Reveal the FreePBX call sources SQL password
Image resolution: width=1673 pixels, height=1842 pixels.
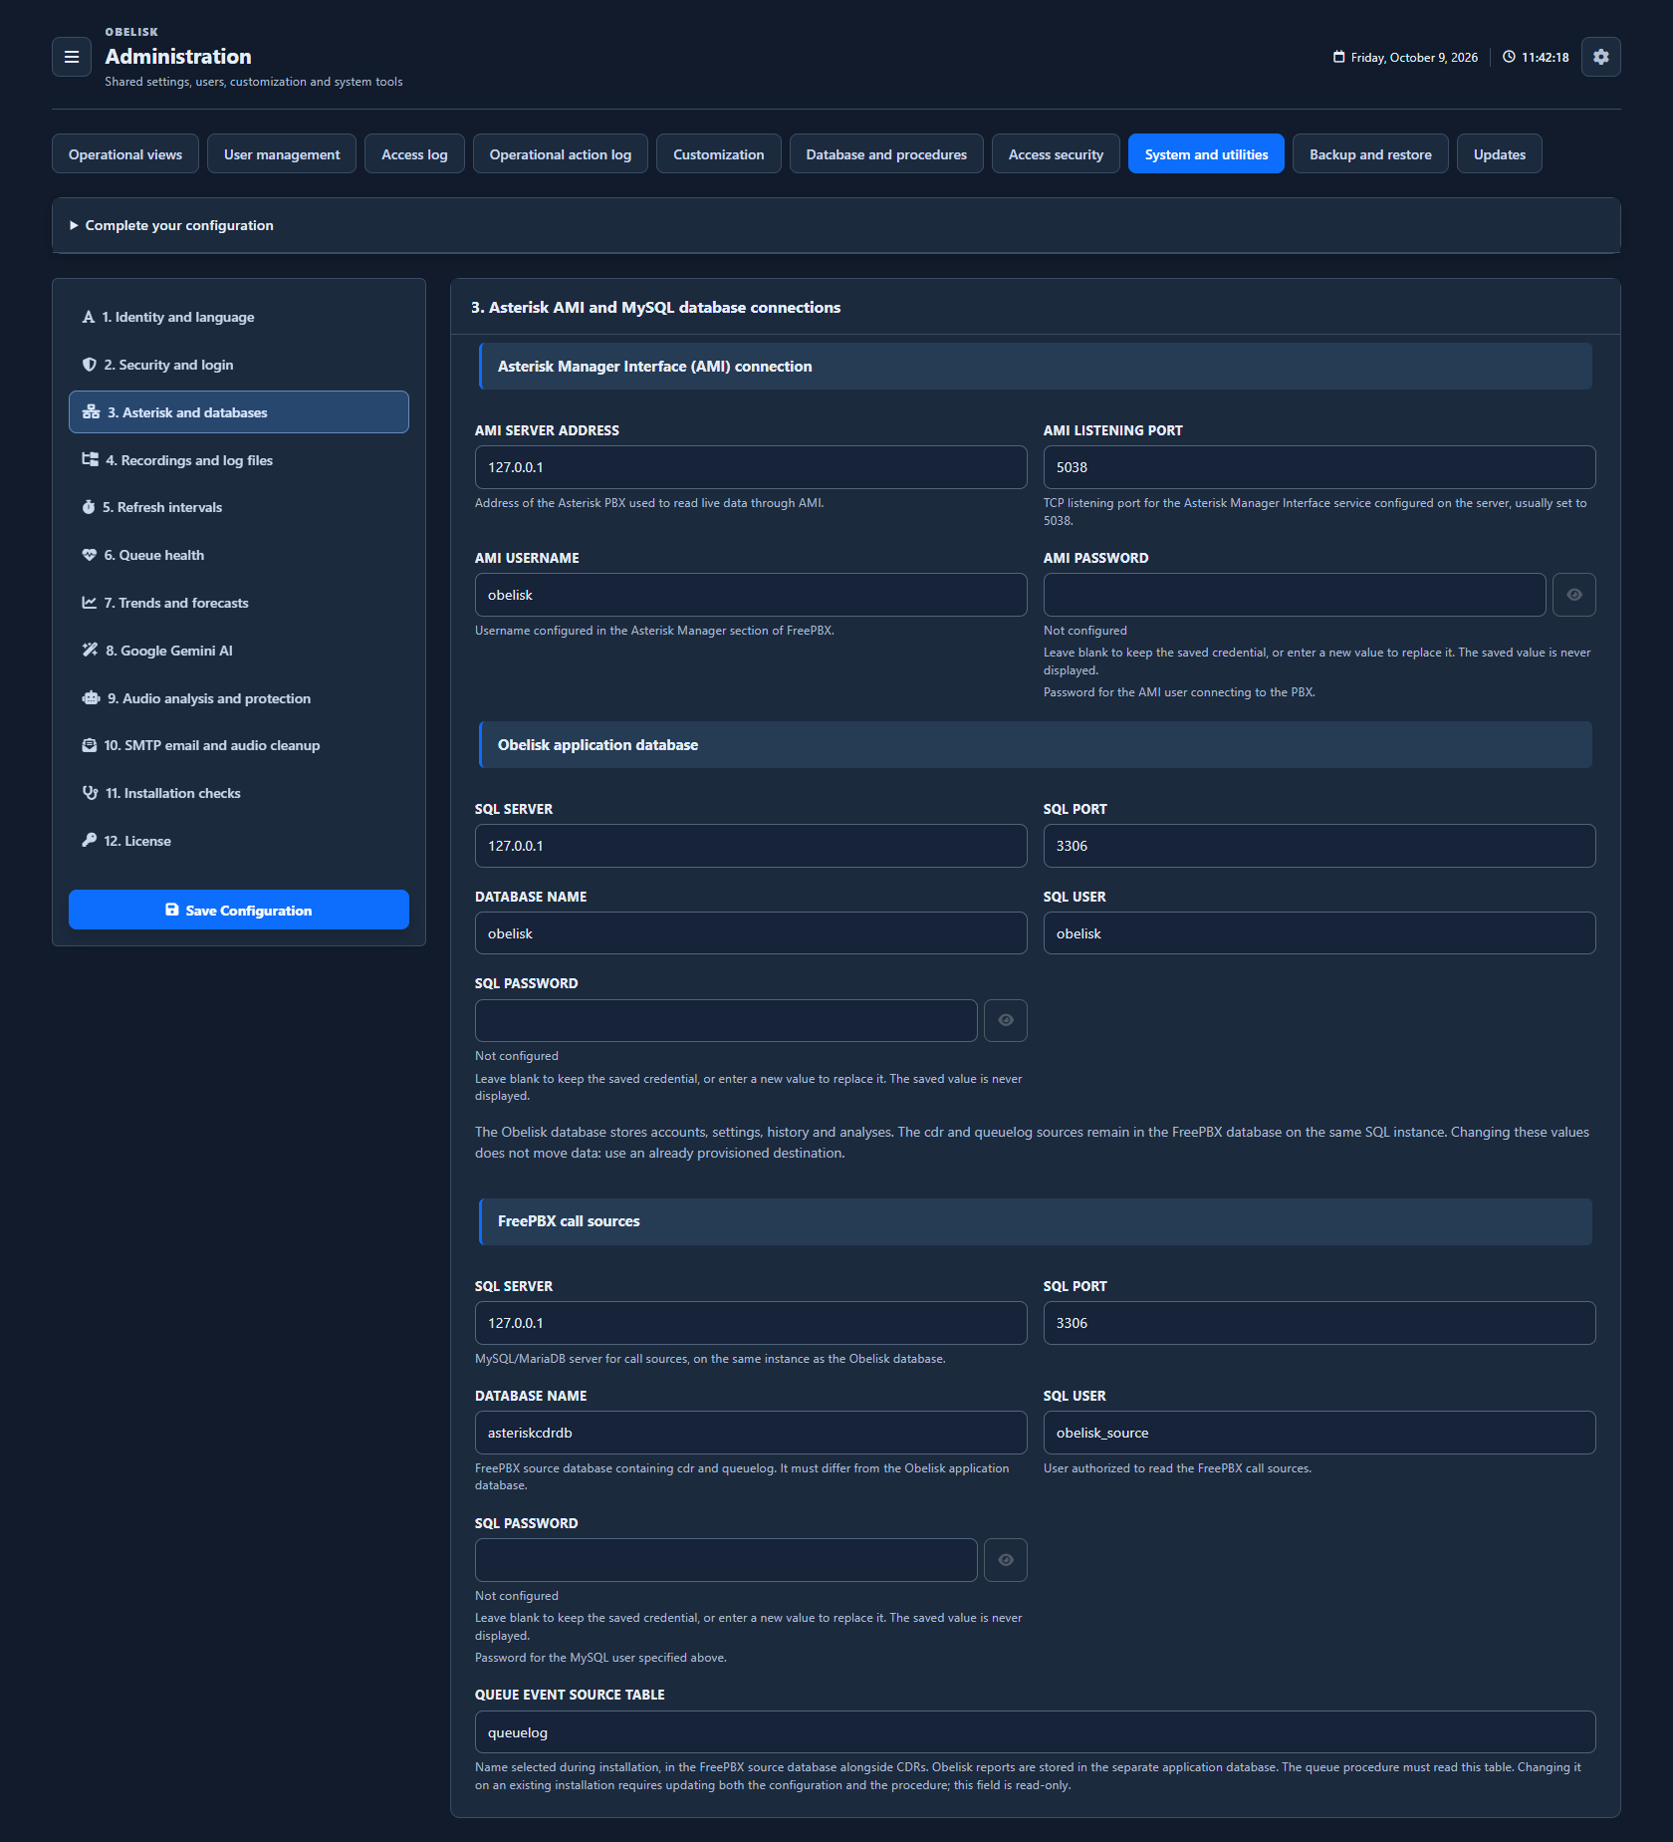1006,1560
